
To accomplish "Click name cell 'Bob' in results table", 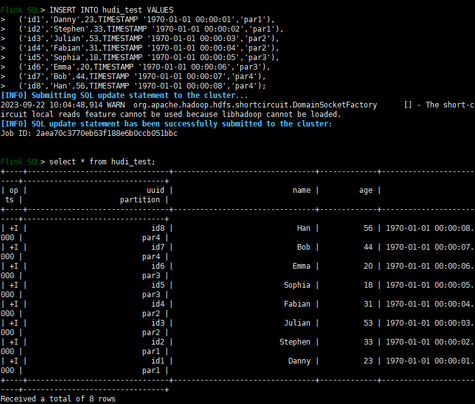I will coord(304,247).
